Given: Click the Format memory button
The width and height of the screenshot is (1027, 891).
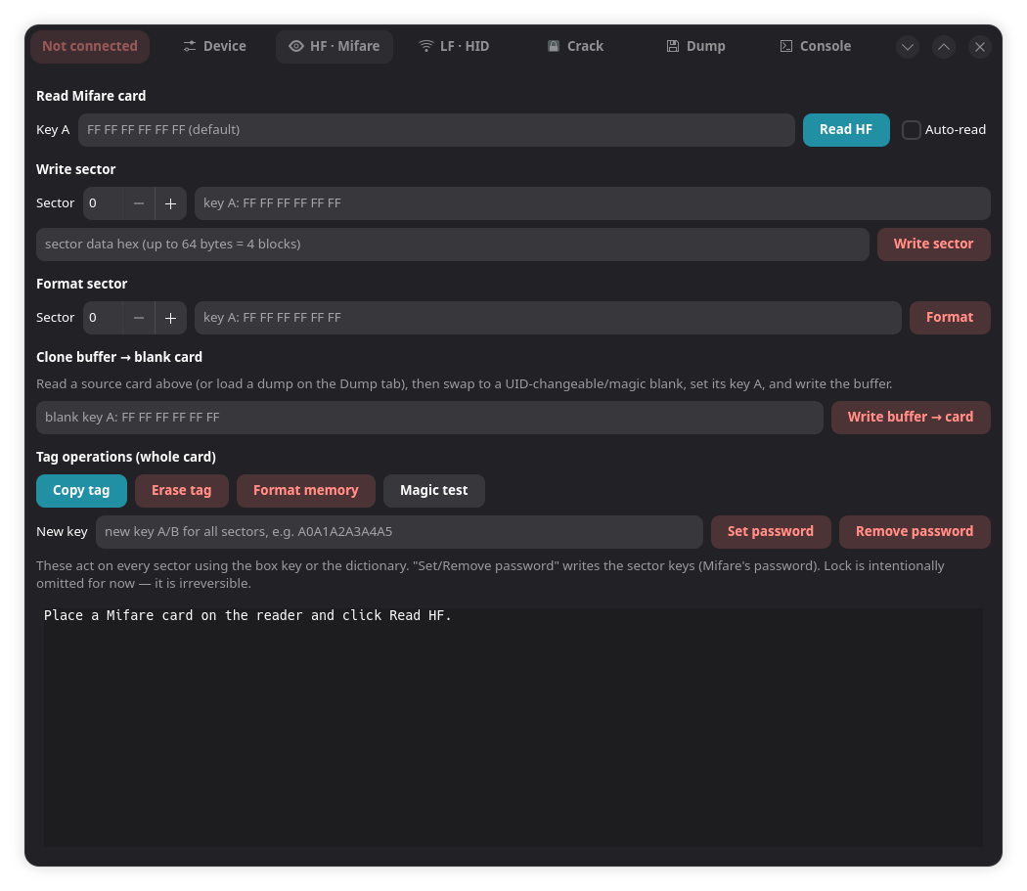Looking at the screenshot, I should pyautogui.click(x=306, y=491).
